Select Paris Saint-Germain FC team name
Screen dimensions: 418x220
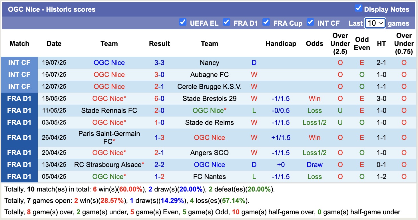click(109, 137)
